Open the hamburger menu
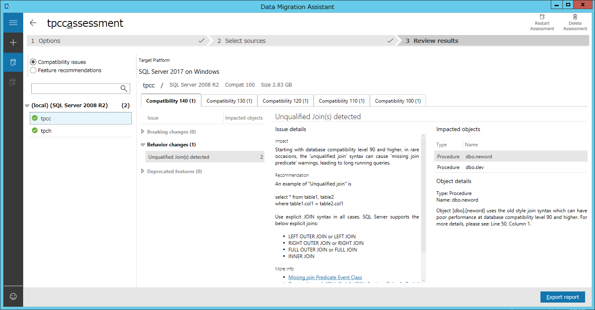 tap(13, 23)
